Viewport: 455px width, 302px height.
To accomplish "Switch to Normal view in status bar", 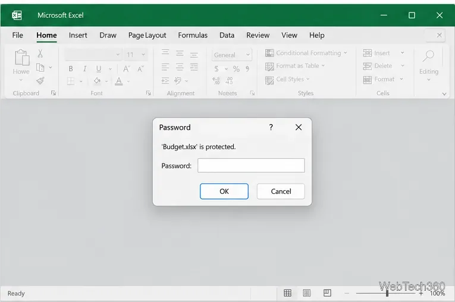I will pyautogui.click(x=287, y=293).
